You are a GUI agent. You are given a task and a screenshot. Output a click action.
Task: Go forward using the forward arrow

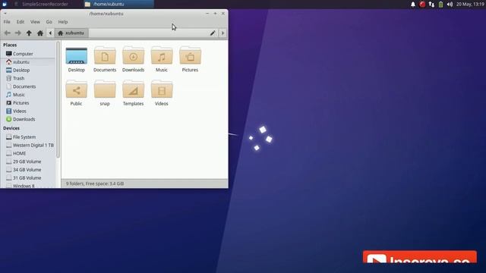(18, 33)
